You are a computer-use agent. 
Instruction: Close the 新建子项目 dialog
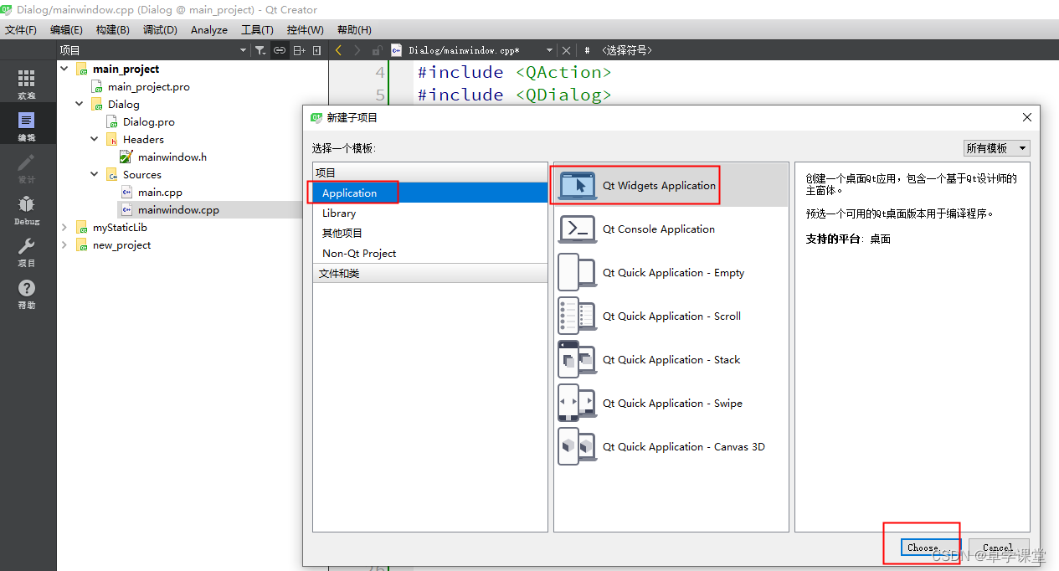click(1027, 117)
